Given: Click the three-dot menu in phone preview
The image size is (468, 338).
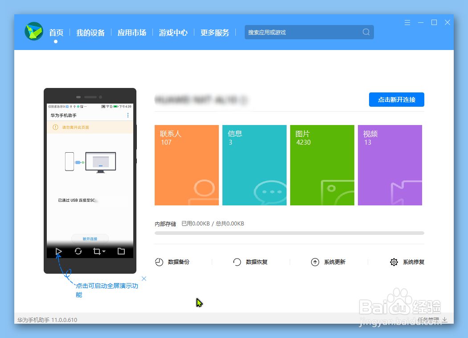Looking at the screenshot, I should click(128, 115).
